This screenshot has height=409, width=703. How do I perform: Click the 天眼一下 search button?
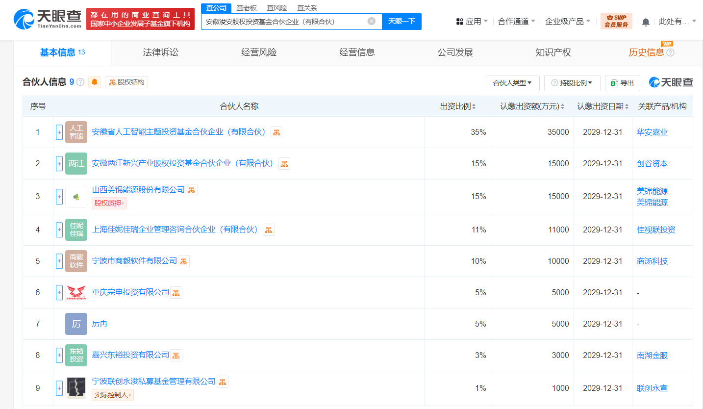point(402,21)
